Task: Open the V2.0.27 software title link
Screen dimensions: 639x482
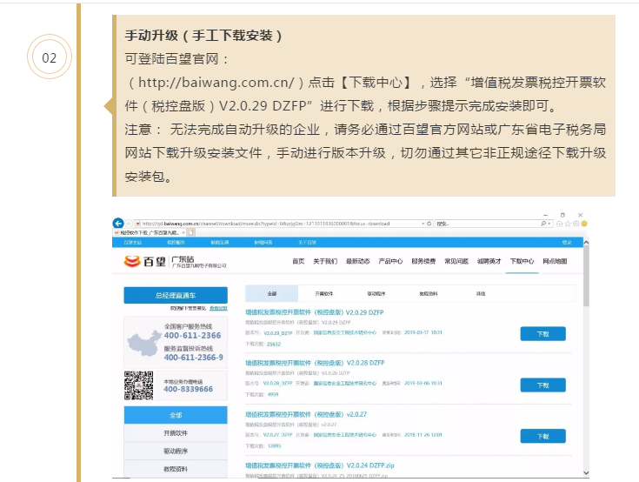Action: click(x=305, y=415)
